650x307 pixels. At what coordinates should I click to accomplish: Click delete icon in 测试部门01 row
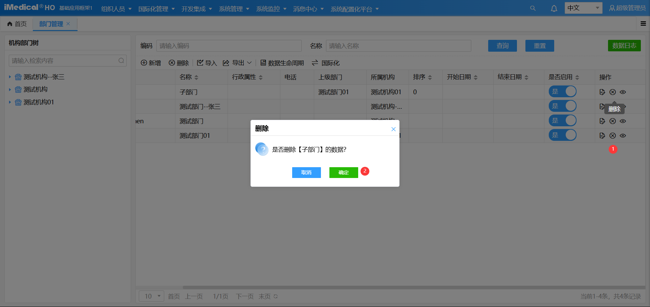pyautogui.click(x=612, y=135)
